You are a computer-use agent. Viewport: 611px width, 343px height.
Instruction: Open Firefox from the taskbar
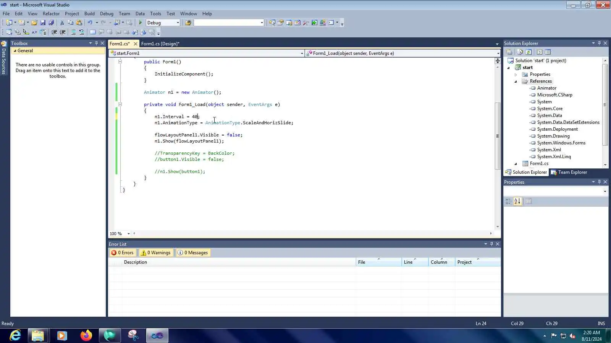pyautogui.click(x=86, y=335)
